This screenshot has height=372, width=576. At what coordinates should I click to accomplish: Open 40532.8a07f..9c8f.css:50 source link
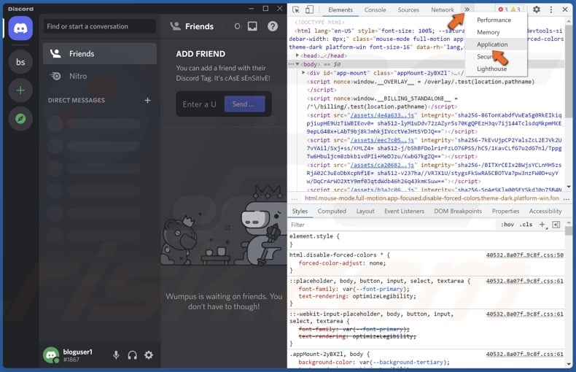[524, 255]
